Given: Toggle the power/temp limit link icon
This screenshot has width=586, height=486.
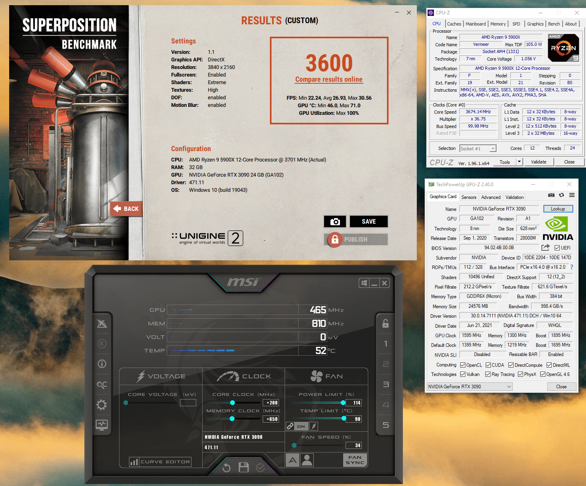Looking at the screenshot, I should click(291, 426).
